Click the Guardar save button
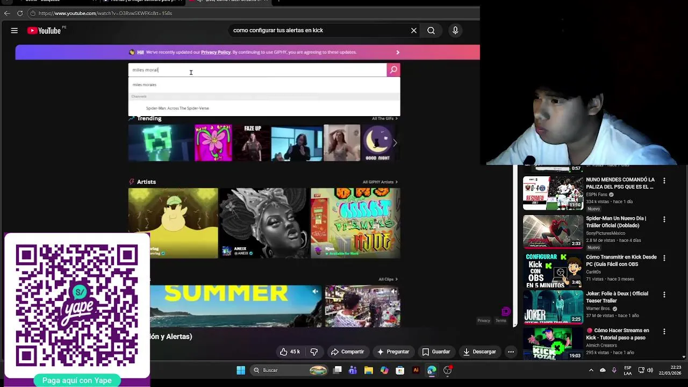The image size is (688, 387). 436,352
